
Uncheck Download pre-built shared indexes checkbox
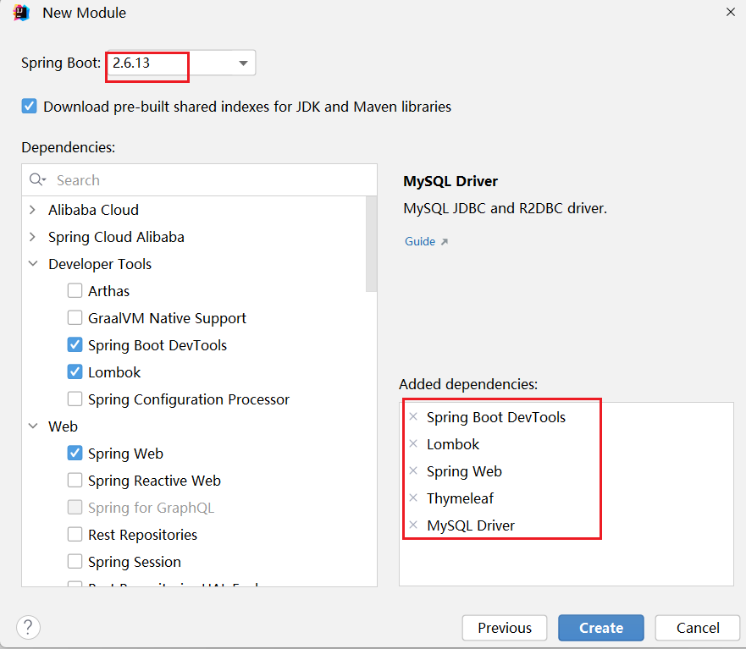[29, 106]
